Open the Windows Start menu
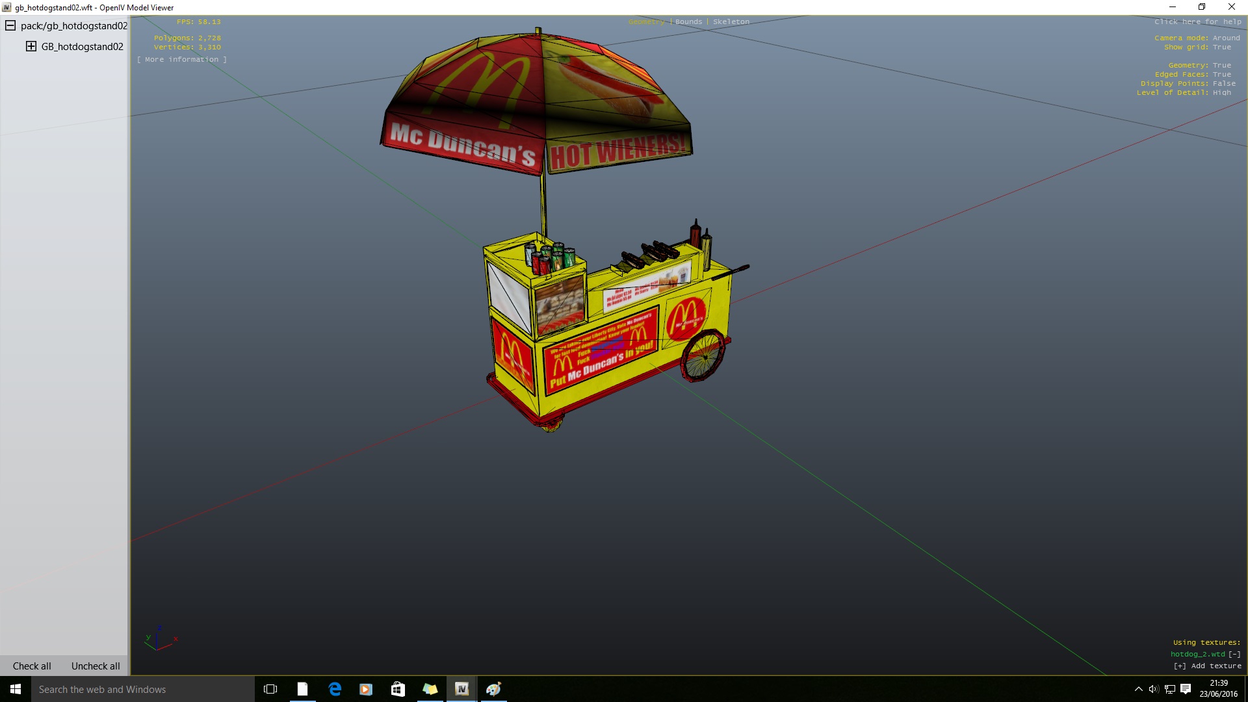Screen dimensions: 1248x702 point(16,689)
